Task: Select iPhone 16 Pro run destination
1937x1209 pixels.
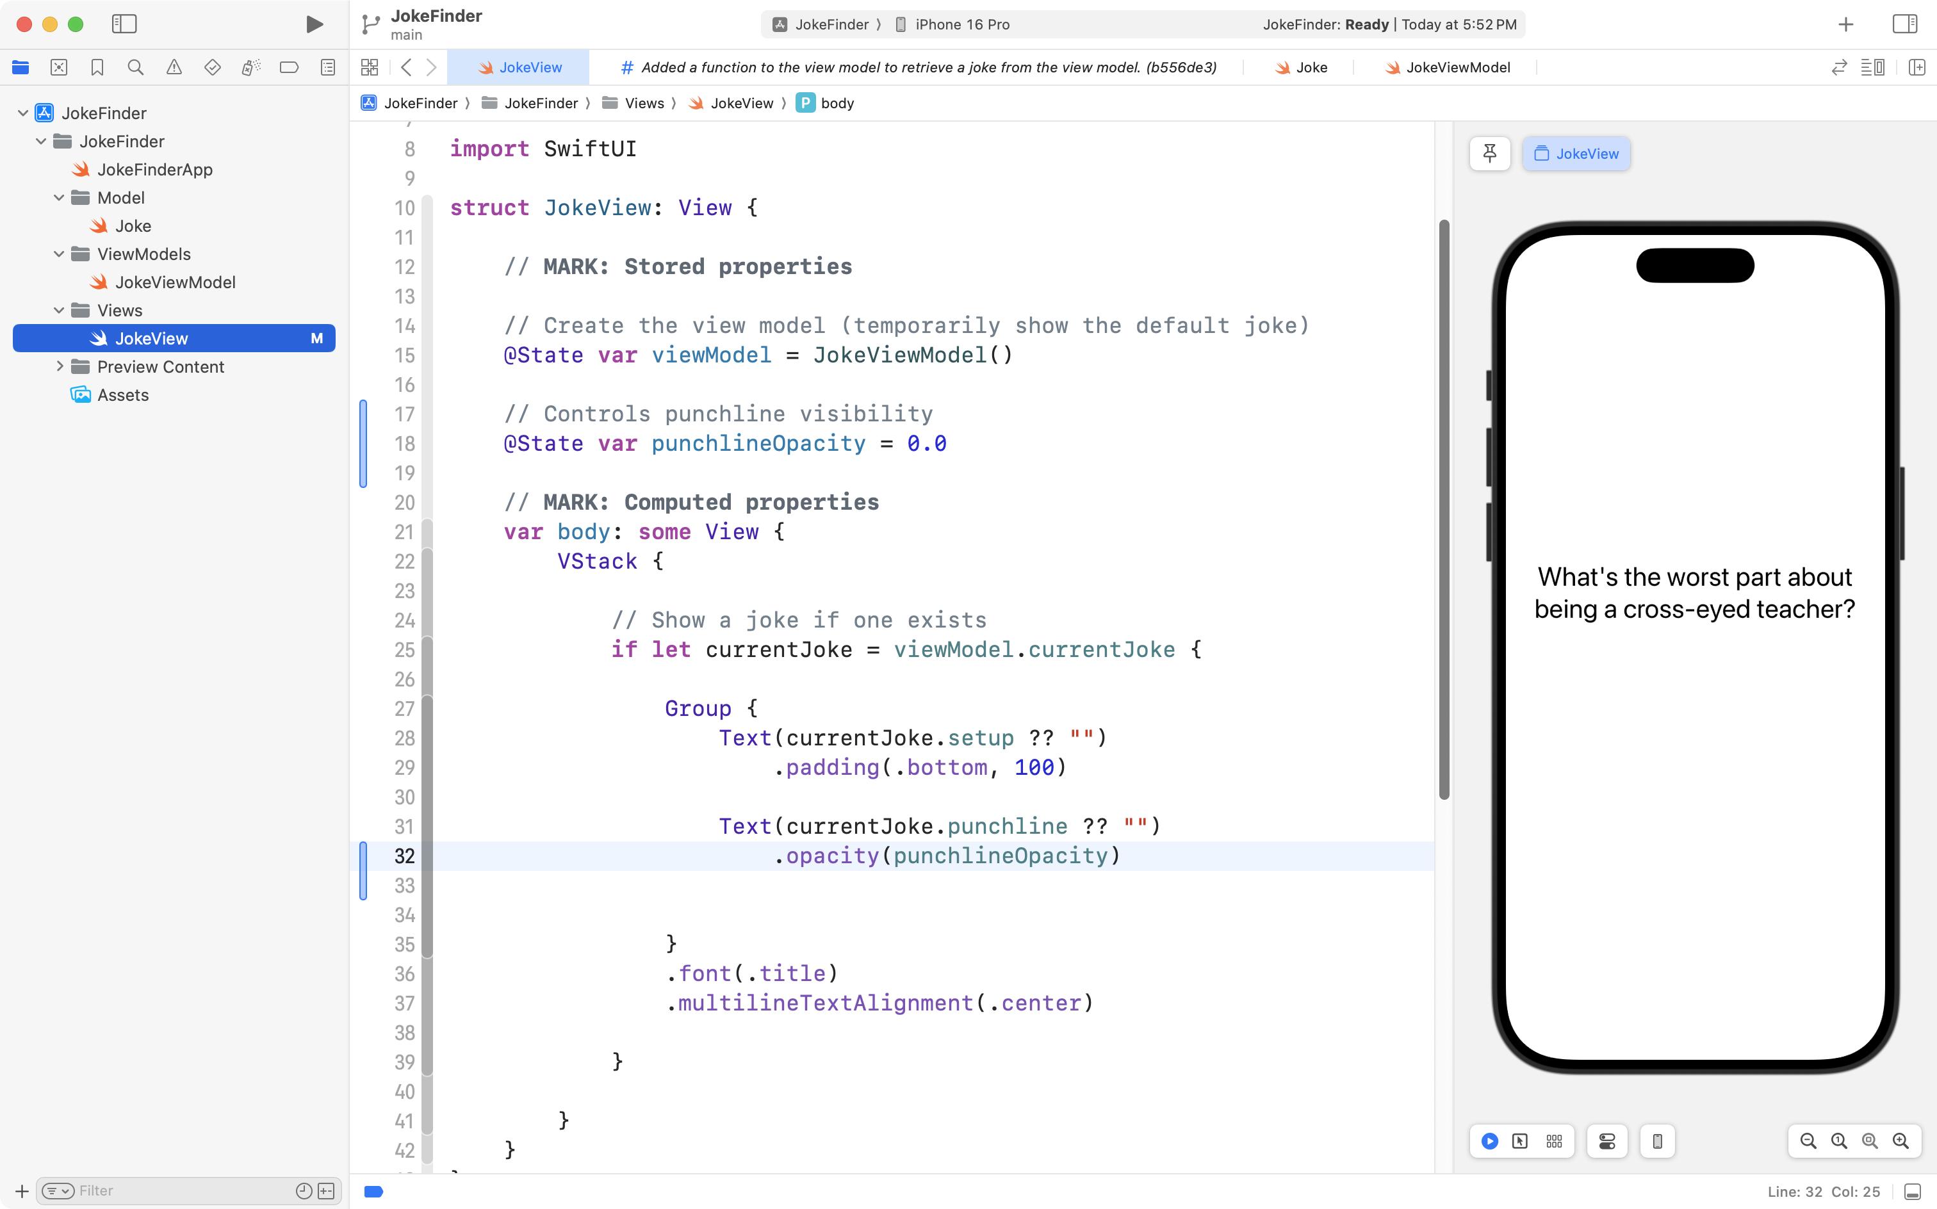Action: (x=961, y=24)
